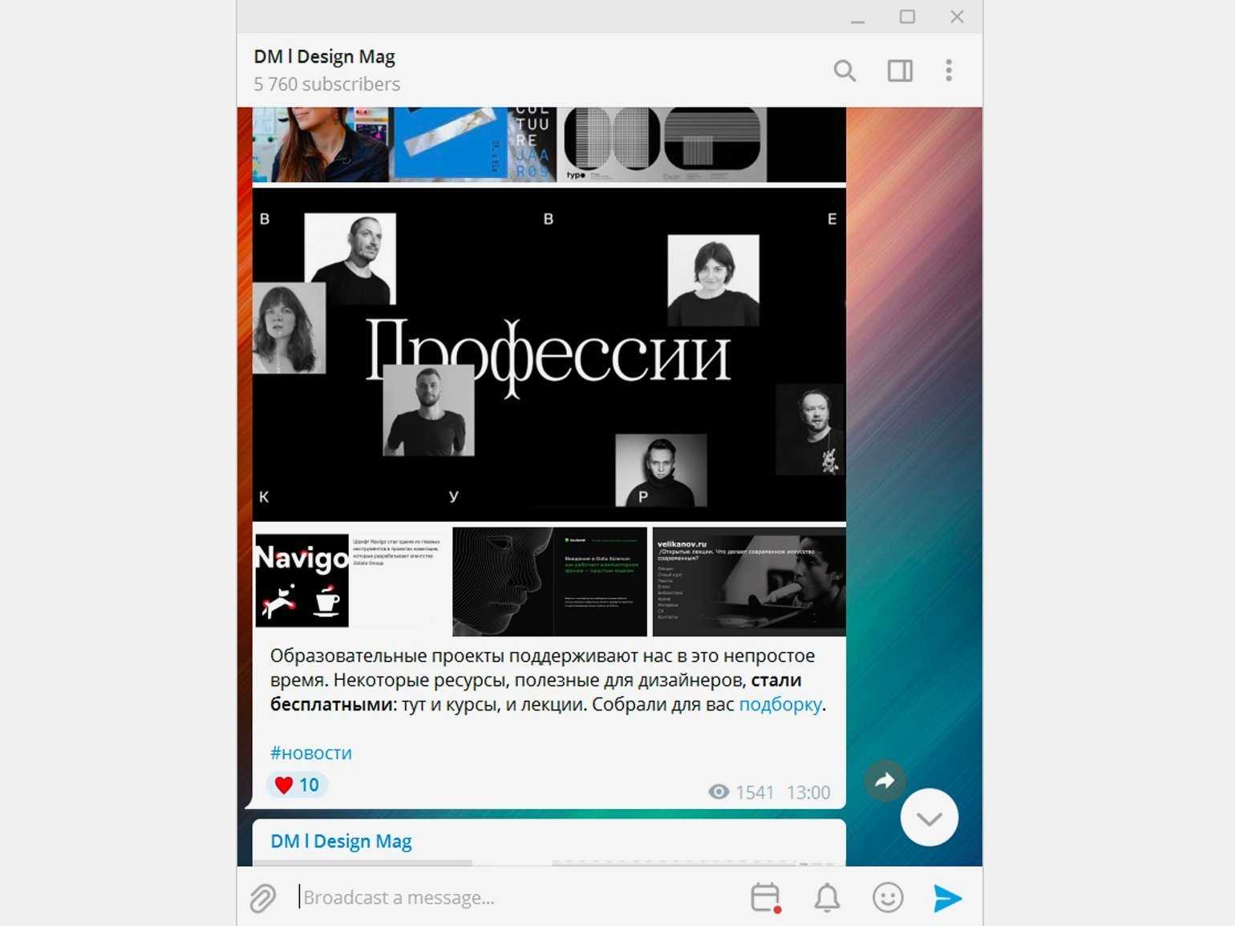
Task: Toggle silent broadcast bell icon
Action: [x=827, y=898]
